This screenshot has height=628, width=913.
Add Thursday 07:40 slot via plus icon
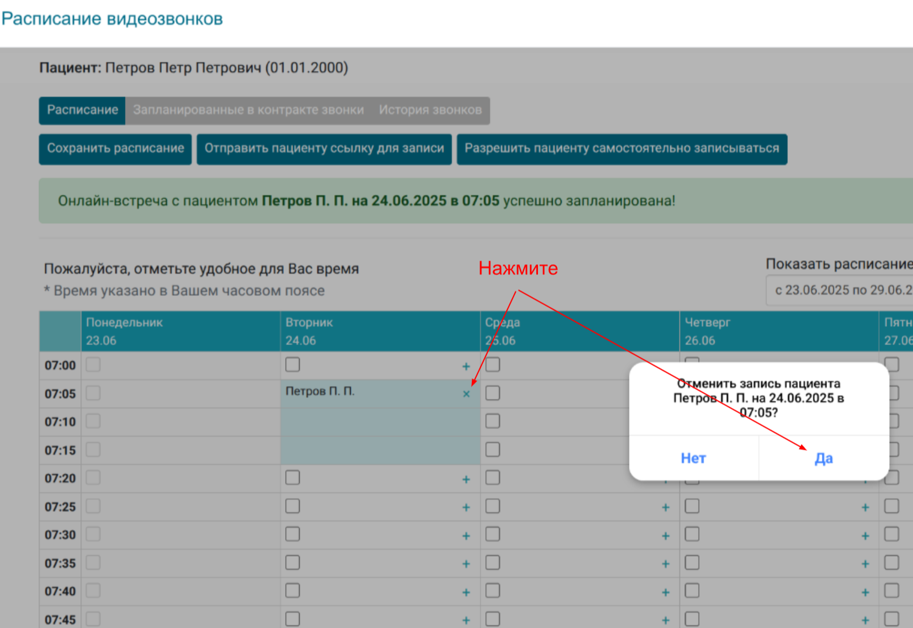point(865,592)
